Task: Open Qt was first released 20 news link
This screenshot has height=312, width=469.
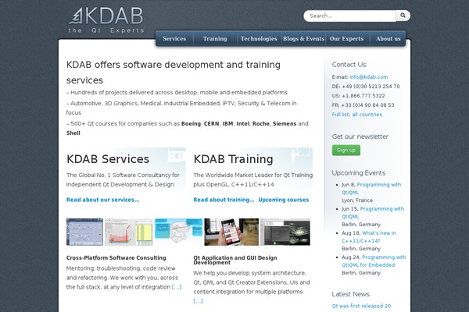Action: pos(361,306)
